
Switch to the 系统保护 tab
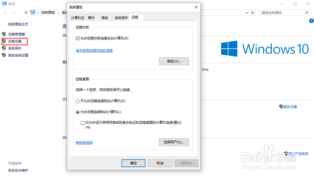tap(121, 18)
